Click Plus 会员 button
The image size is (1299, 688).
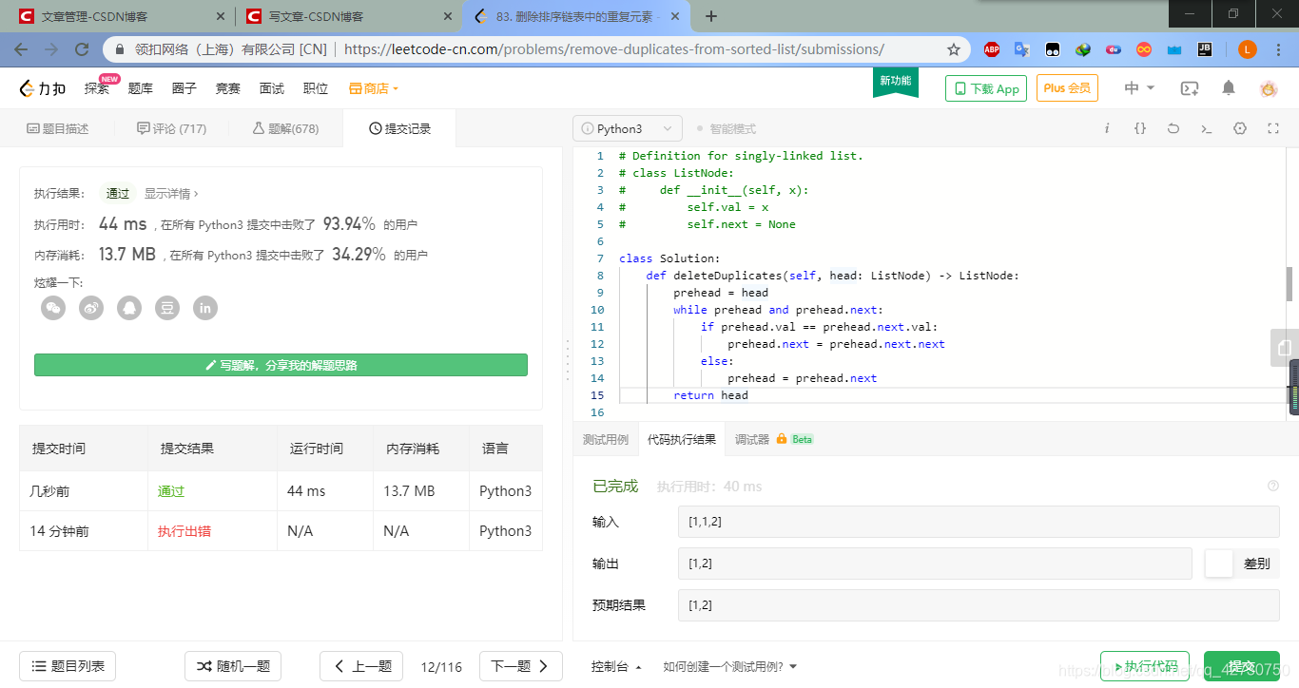(x=1067, y=88)
